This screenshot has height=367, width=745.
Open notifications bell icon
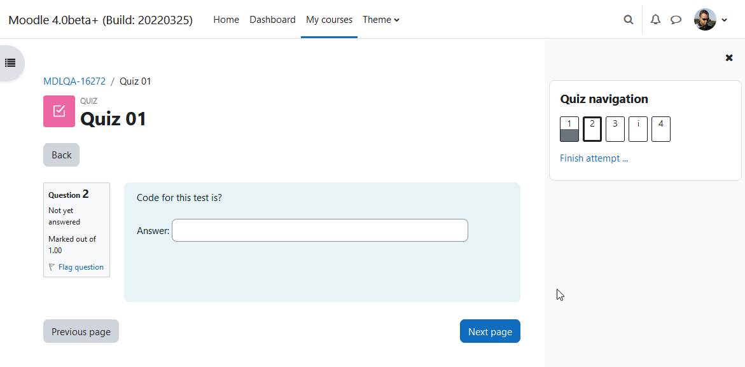(x=656, y=20)
